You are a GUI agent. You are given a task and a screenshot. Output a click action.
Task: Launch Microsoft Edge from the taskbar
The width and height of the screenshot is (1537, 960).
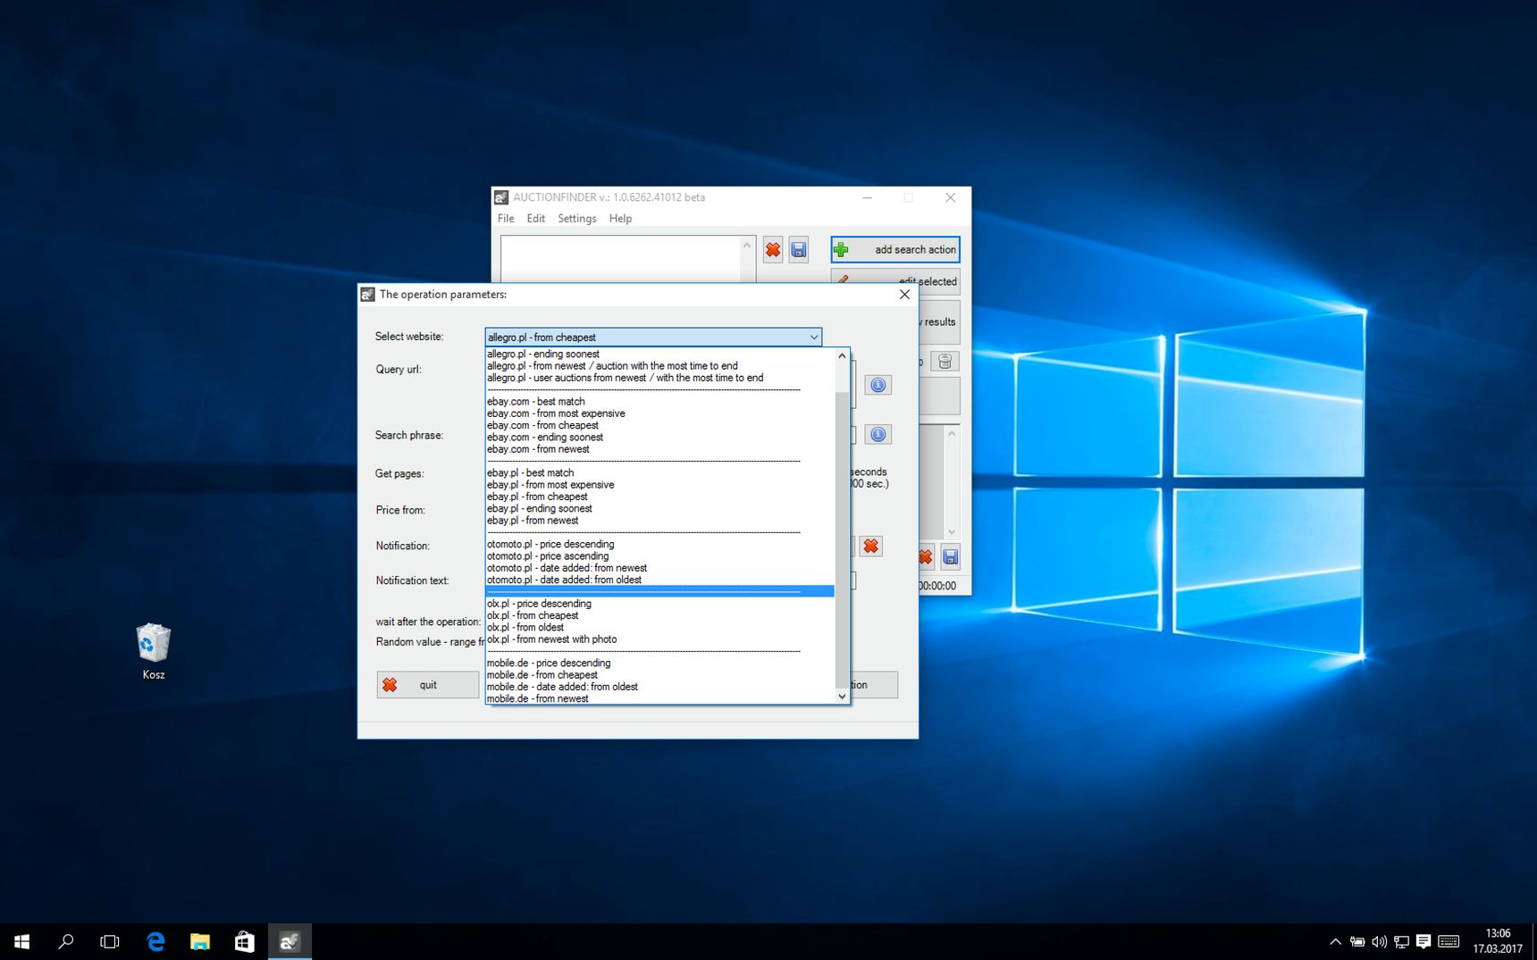coord(155,941)
